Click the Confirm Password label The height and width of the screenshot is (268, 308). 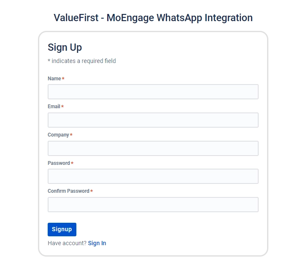tap(68, 191)
